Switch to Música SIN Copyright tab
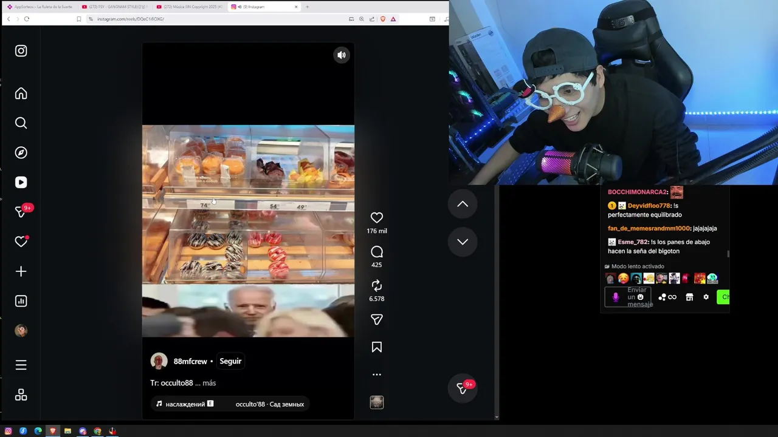The height and width of the screenshot is (437, 778). [x=189, y=7]
